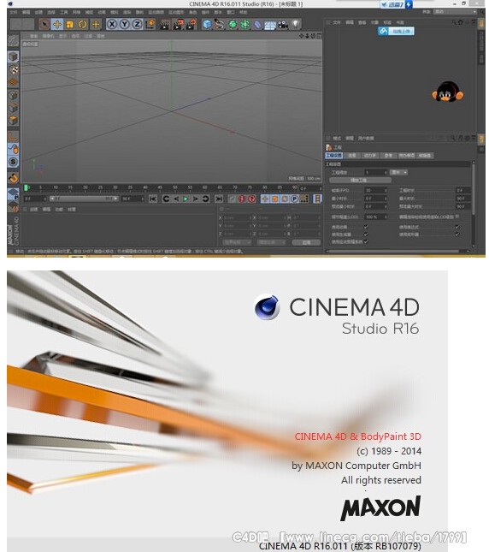Jump to the start of the animation
489x552 pixels.
point(152,199)
